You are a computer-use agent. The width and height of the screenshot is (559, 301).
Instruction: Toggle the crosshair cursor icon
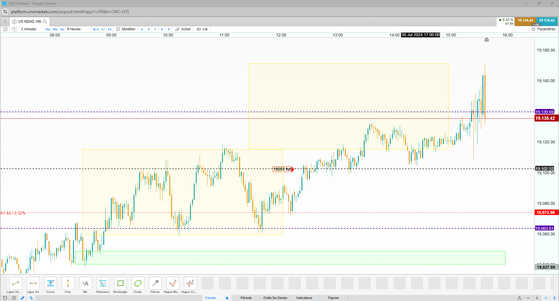click(546, 298)
